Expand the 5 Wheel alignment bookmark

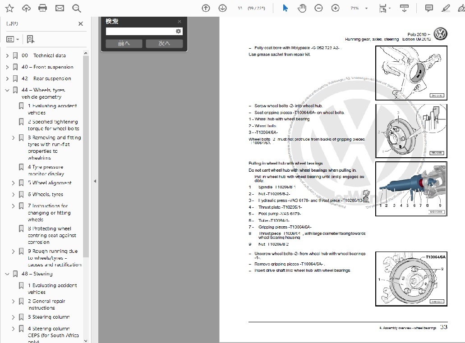14,183
